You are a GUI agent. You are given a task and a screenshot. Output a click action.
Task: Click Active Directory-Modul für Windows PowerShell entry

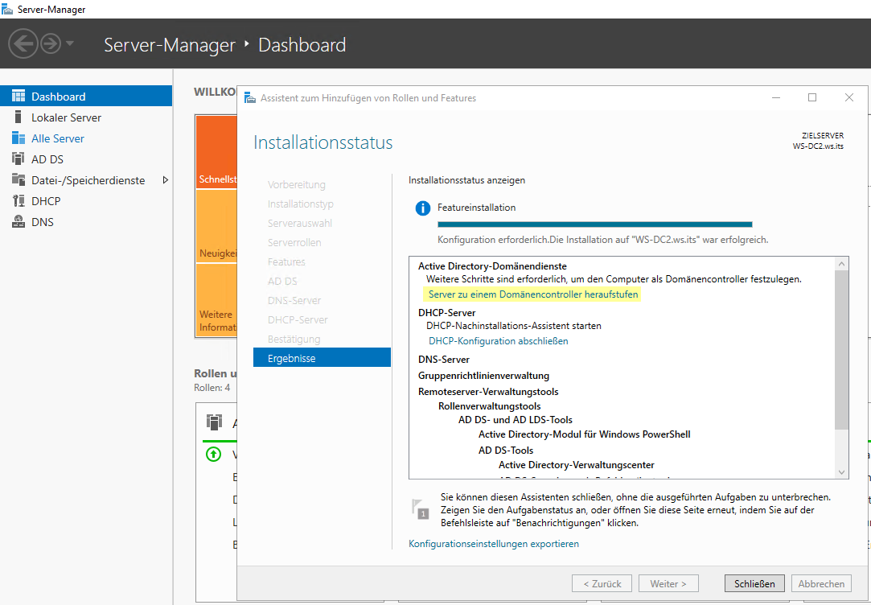585,434
